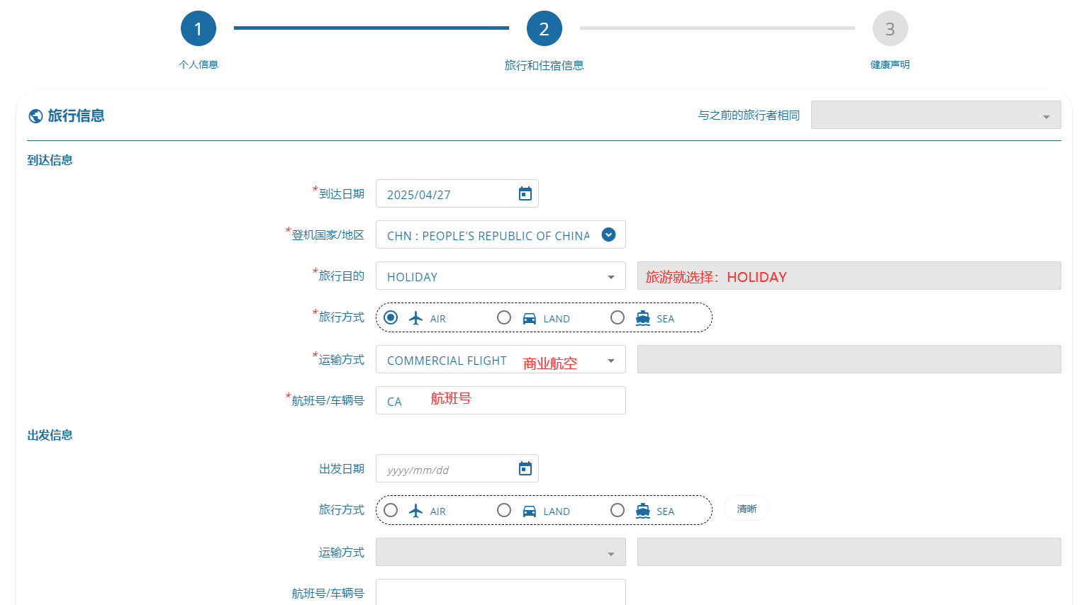Go to step 3 健康声明
The width and height of the screenshot is (1089, 605).
coord(890,28)
